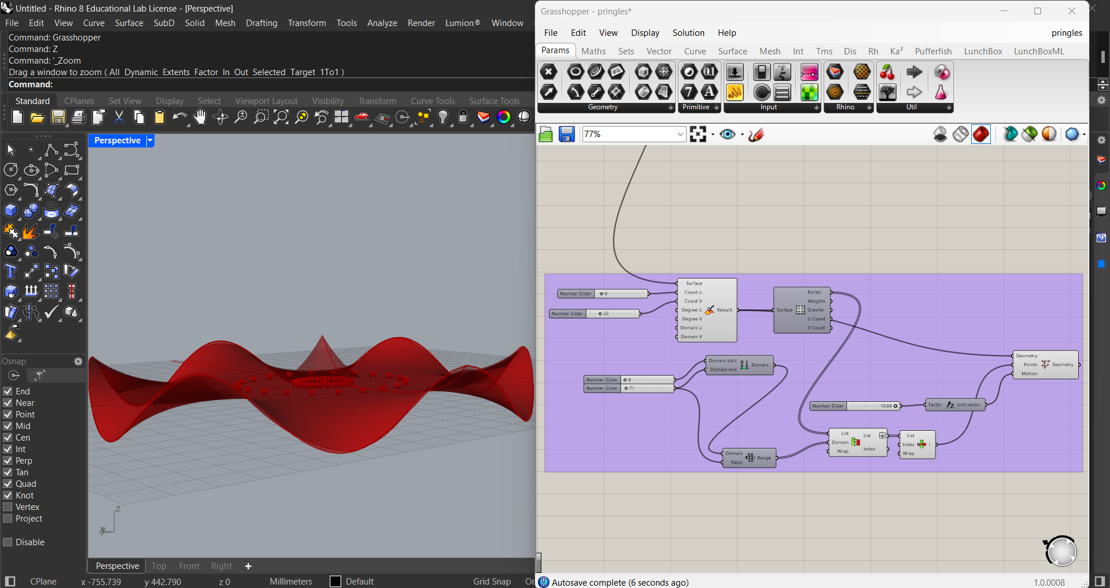Select the red shaded preview mode icon

980,134
